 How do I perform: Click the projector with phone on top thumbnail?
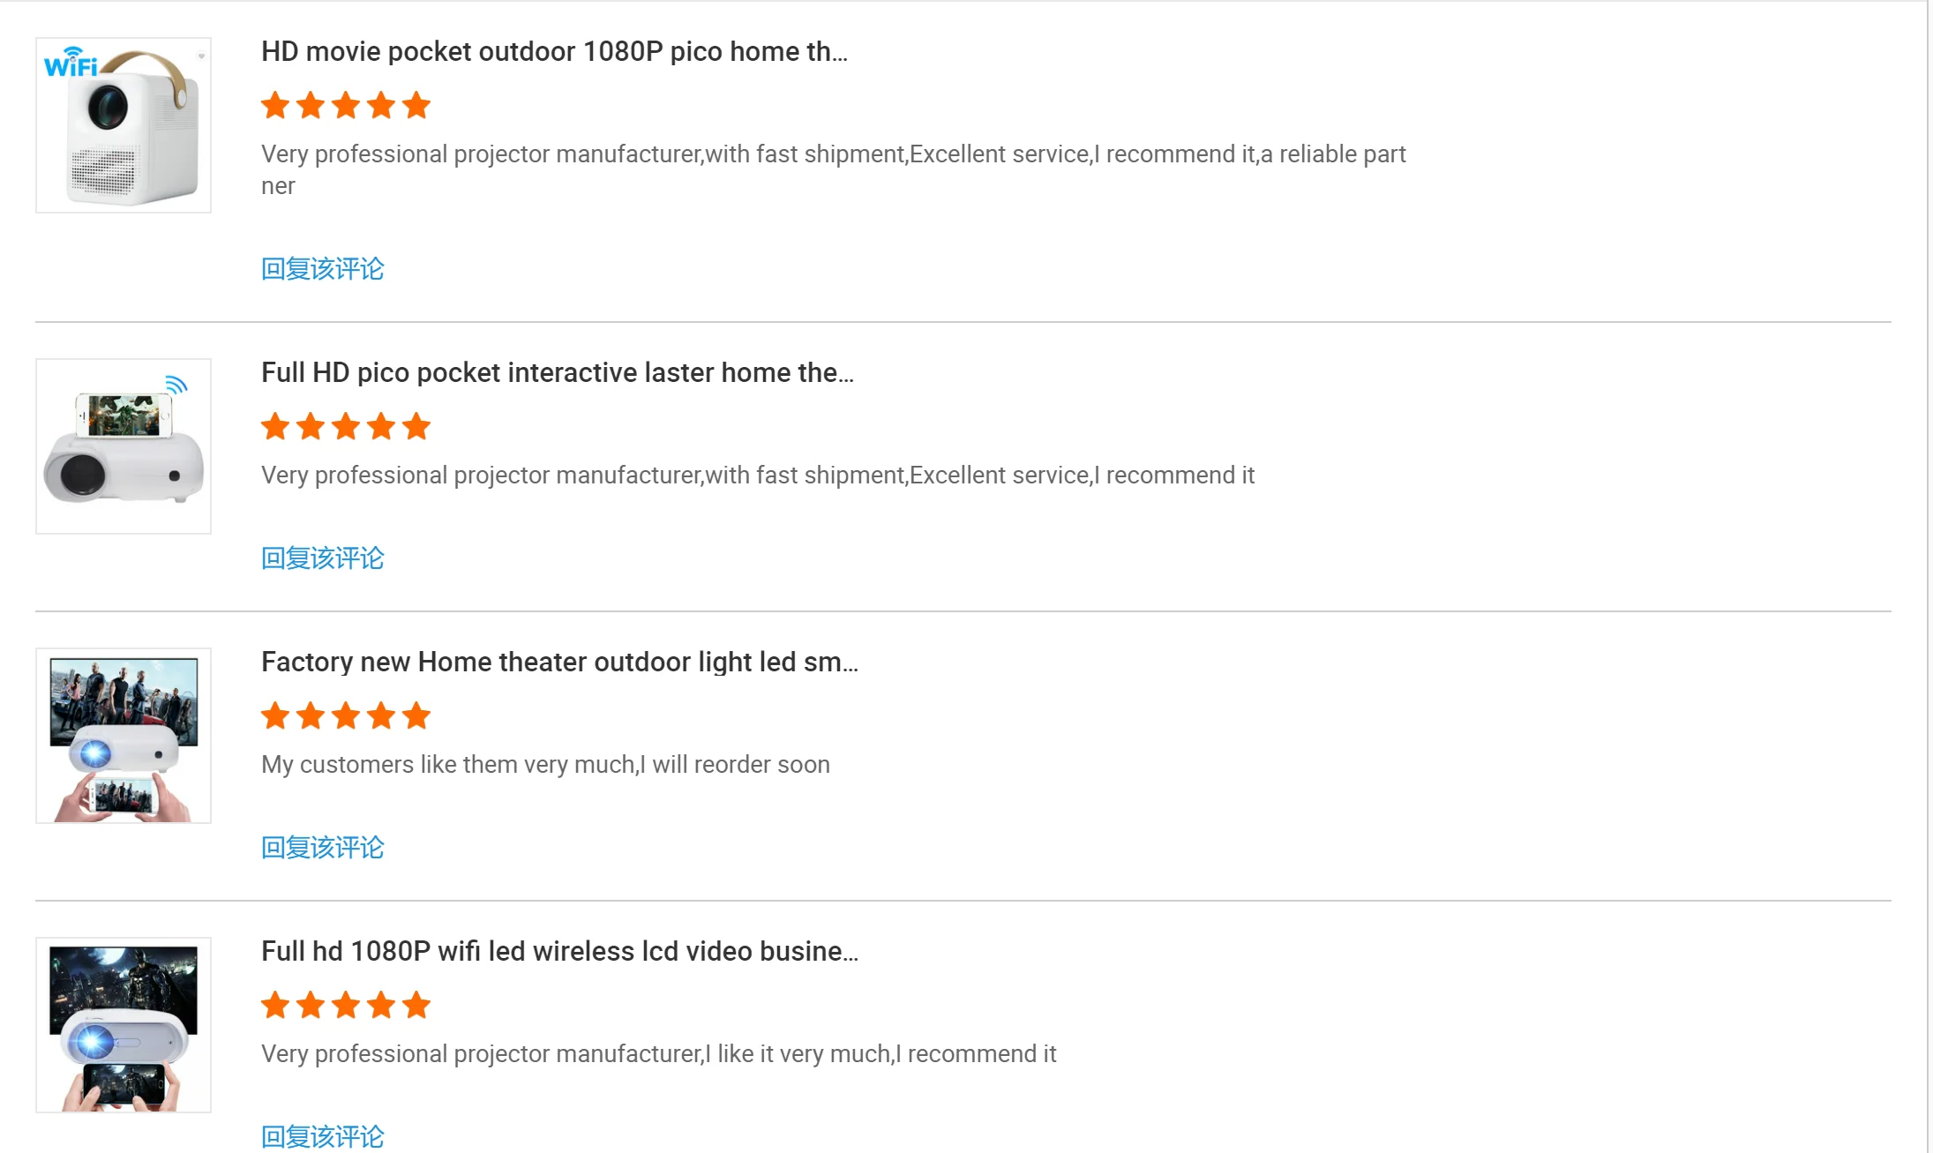(x=124, y=445)
